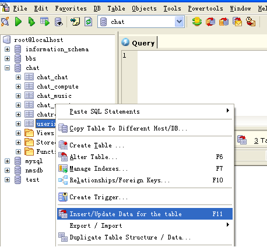Expand the chat_chat table node

click(18, 77)
